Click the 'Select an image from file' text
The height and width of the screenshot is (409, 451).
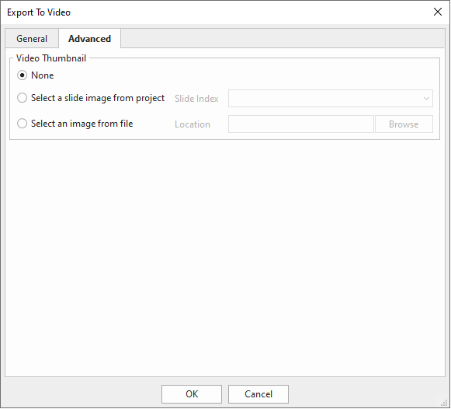pyautogui.click(x=82, y=124)
